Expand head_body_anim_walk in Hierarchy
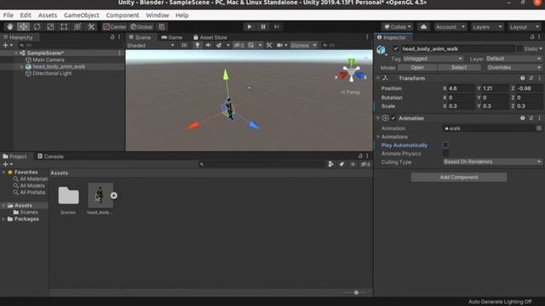The width and height of the screenshot is (545, 306). (22, 66)
